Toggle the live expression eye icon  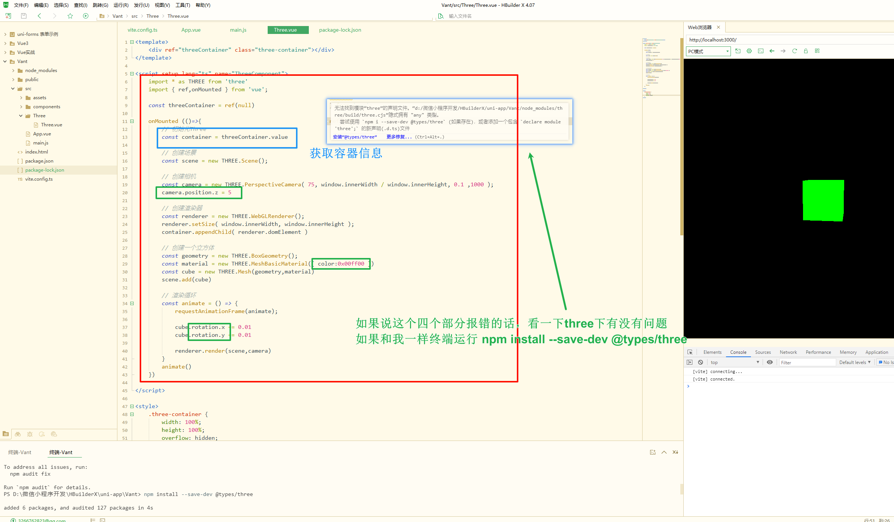(770, 362)
